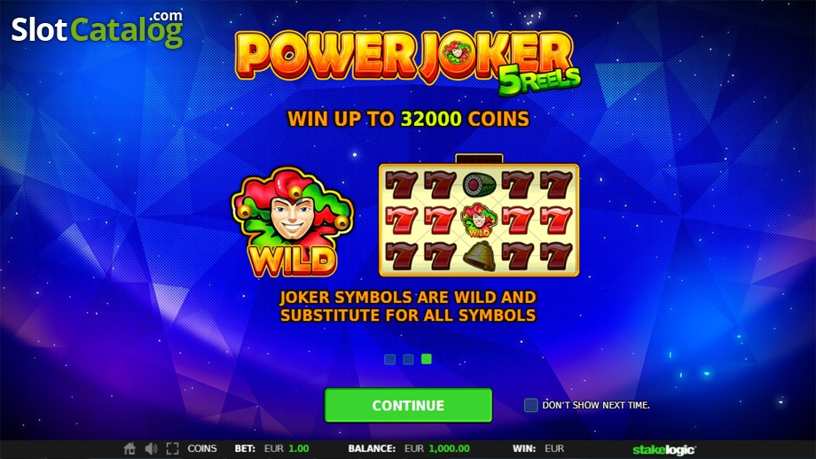Select the third green slide indicator

coord(427,359)
